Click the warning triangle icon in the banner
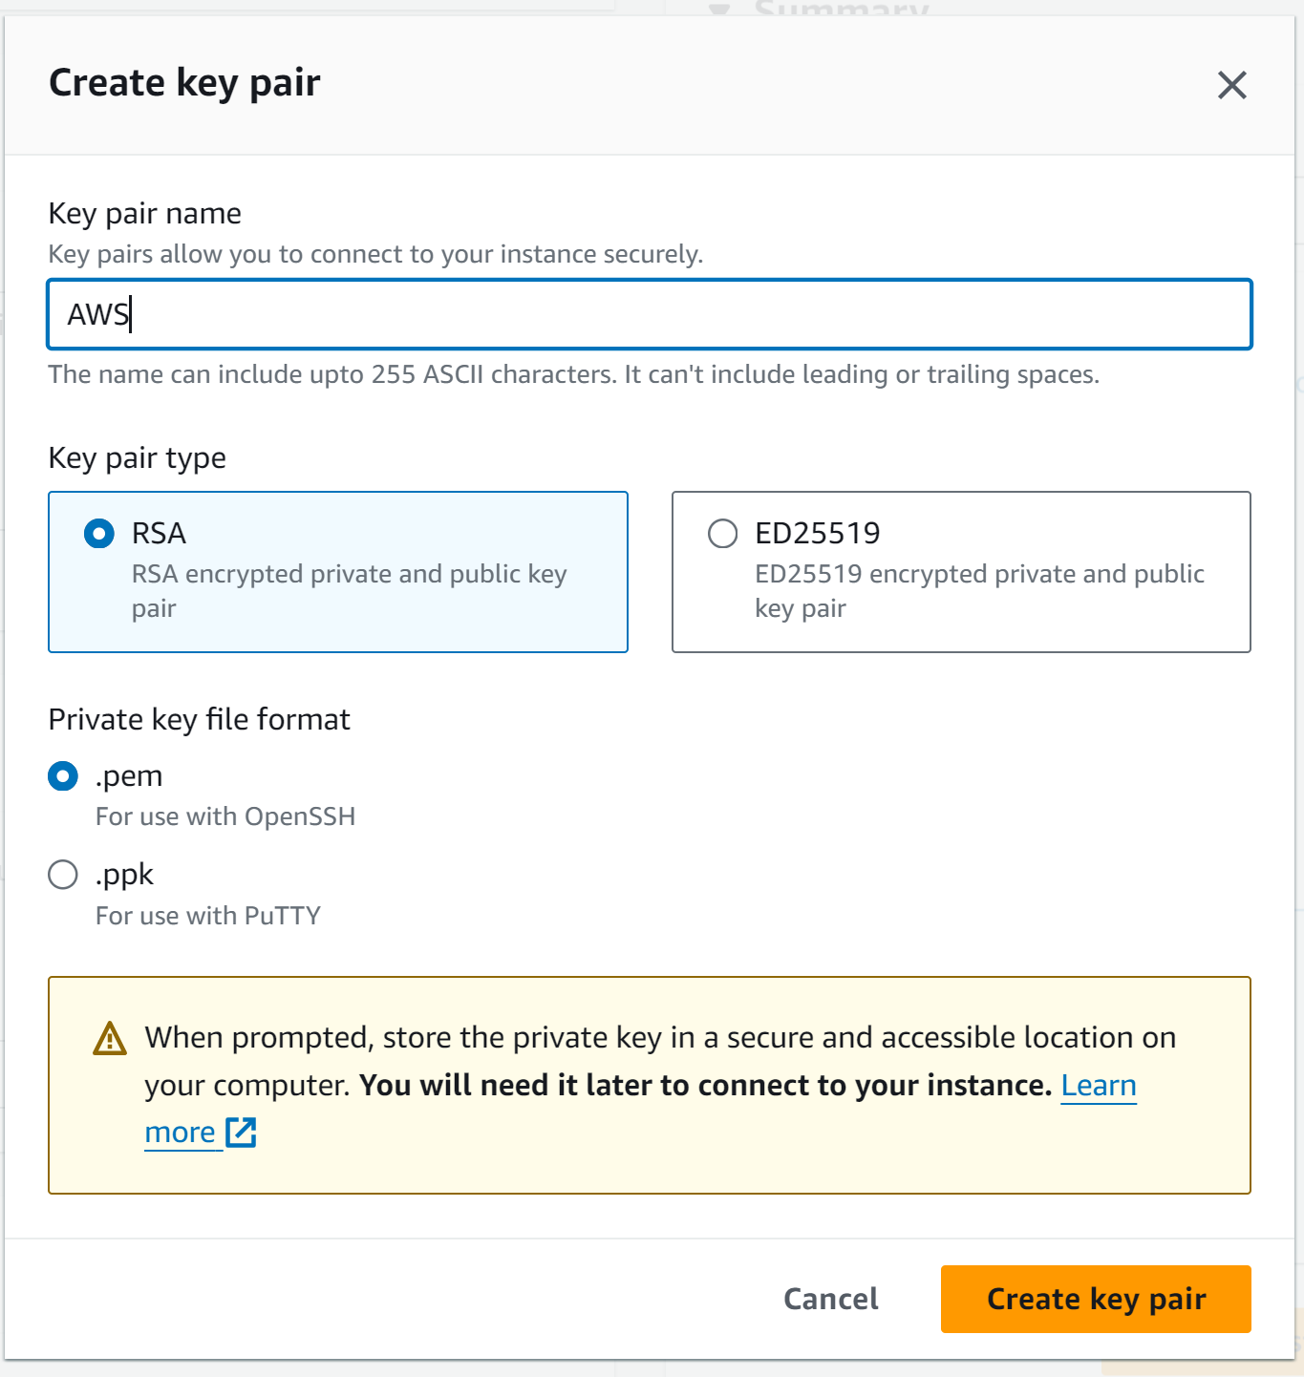1304x1377 pixels. pos(108,1038)
